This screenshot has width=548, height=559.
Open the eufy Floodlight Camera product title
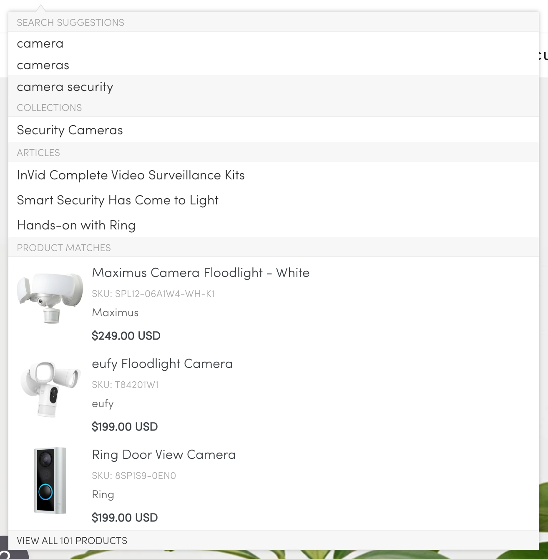(x=162, y=364)
